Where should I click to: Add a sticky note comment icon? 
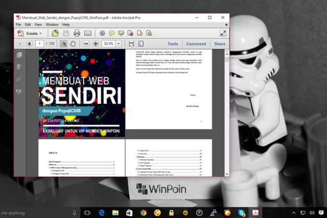coord(112,33)
